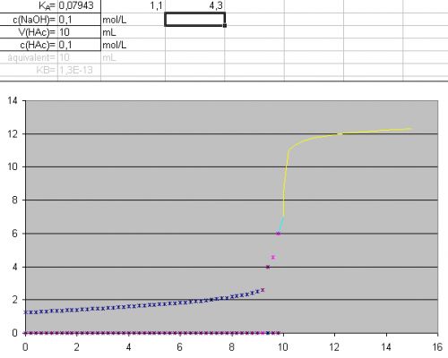Select the cyan line segment near pH 6
Screen dimensions: 448x358
click(x=280, y=225)
